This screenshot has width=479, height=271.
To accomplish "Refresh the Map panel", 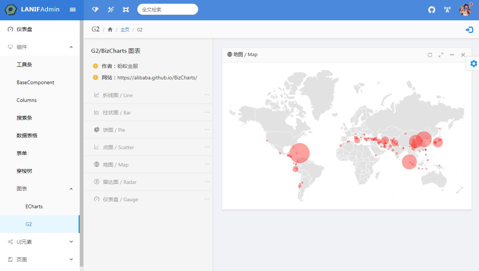I will pyautogui.click(x=430, y=55).
